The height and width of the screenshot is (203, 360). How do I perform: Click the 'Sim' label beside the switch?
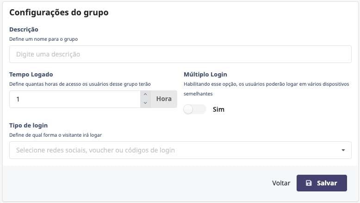point(218,109)
